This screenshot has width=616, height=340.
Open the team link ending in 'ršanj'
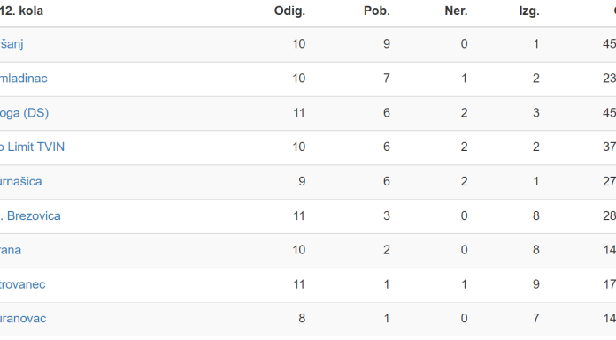click(12, 44)
